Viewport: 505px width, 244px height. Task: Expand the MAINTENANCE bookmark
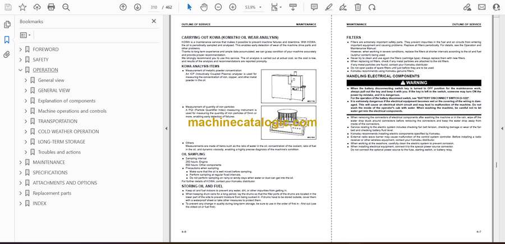point(21,163)
